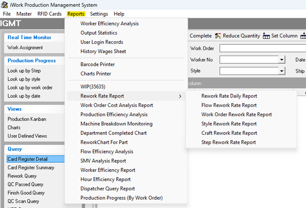
Task: Open User Login Records report
Action: pos(102,42)
